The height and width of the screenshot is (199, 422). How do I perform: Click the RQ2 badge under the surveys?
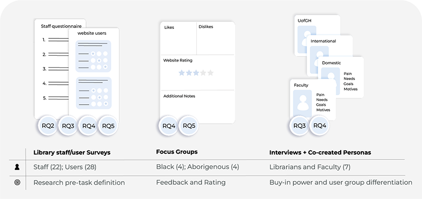48,126
